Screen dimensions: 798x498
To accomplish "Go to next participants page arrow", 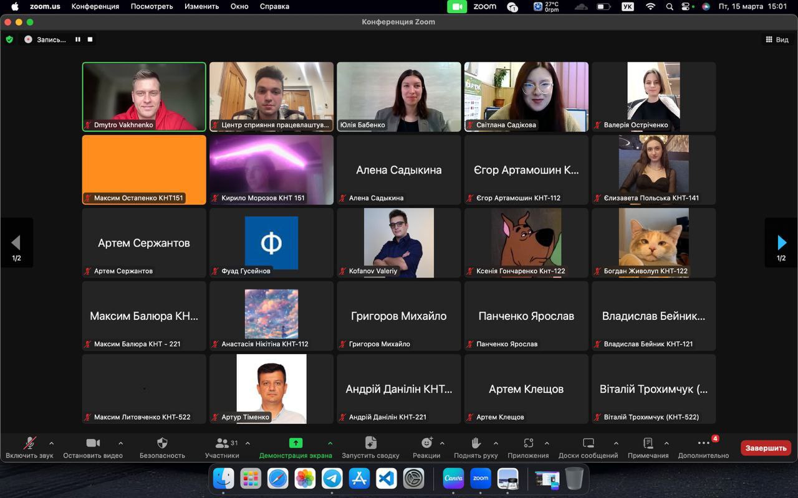I will (x=781, y=243).
